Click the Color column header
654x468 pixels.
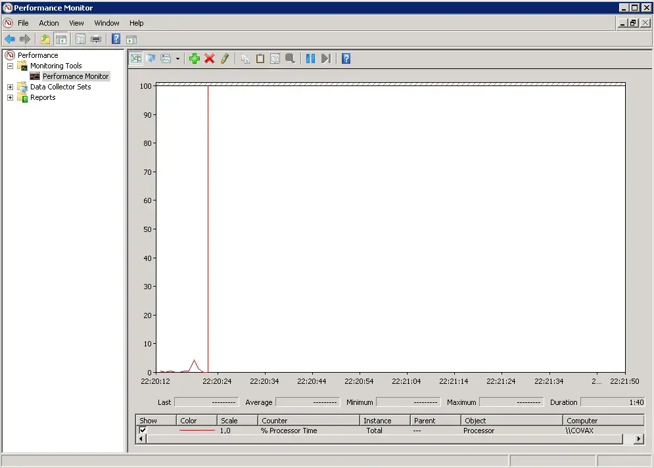[x=197, y=420]
